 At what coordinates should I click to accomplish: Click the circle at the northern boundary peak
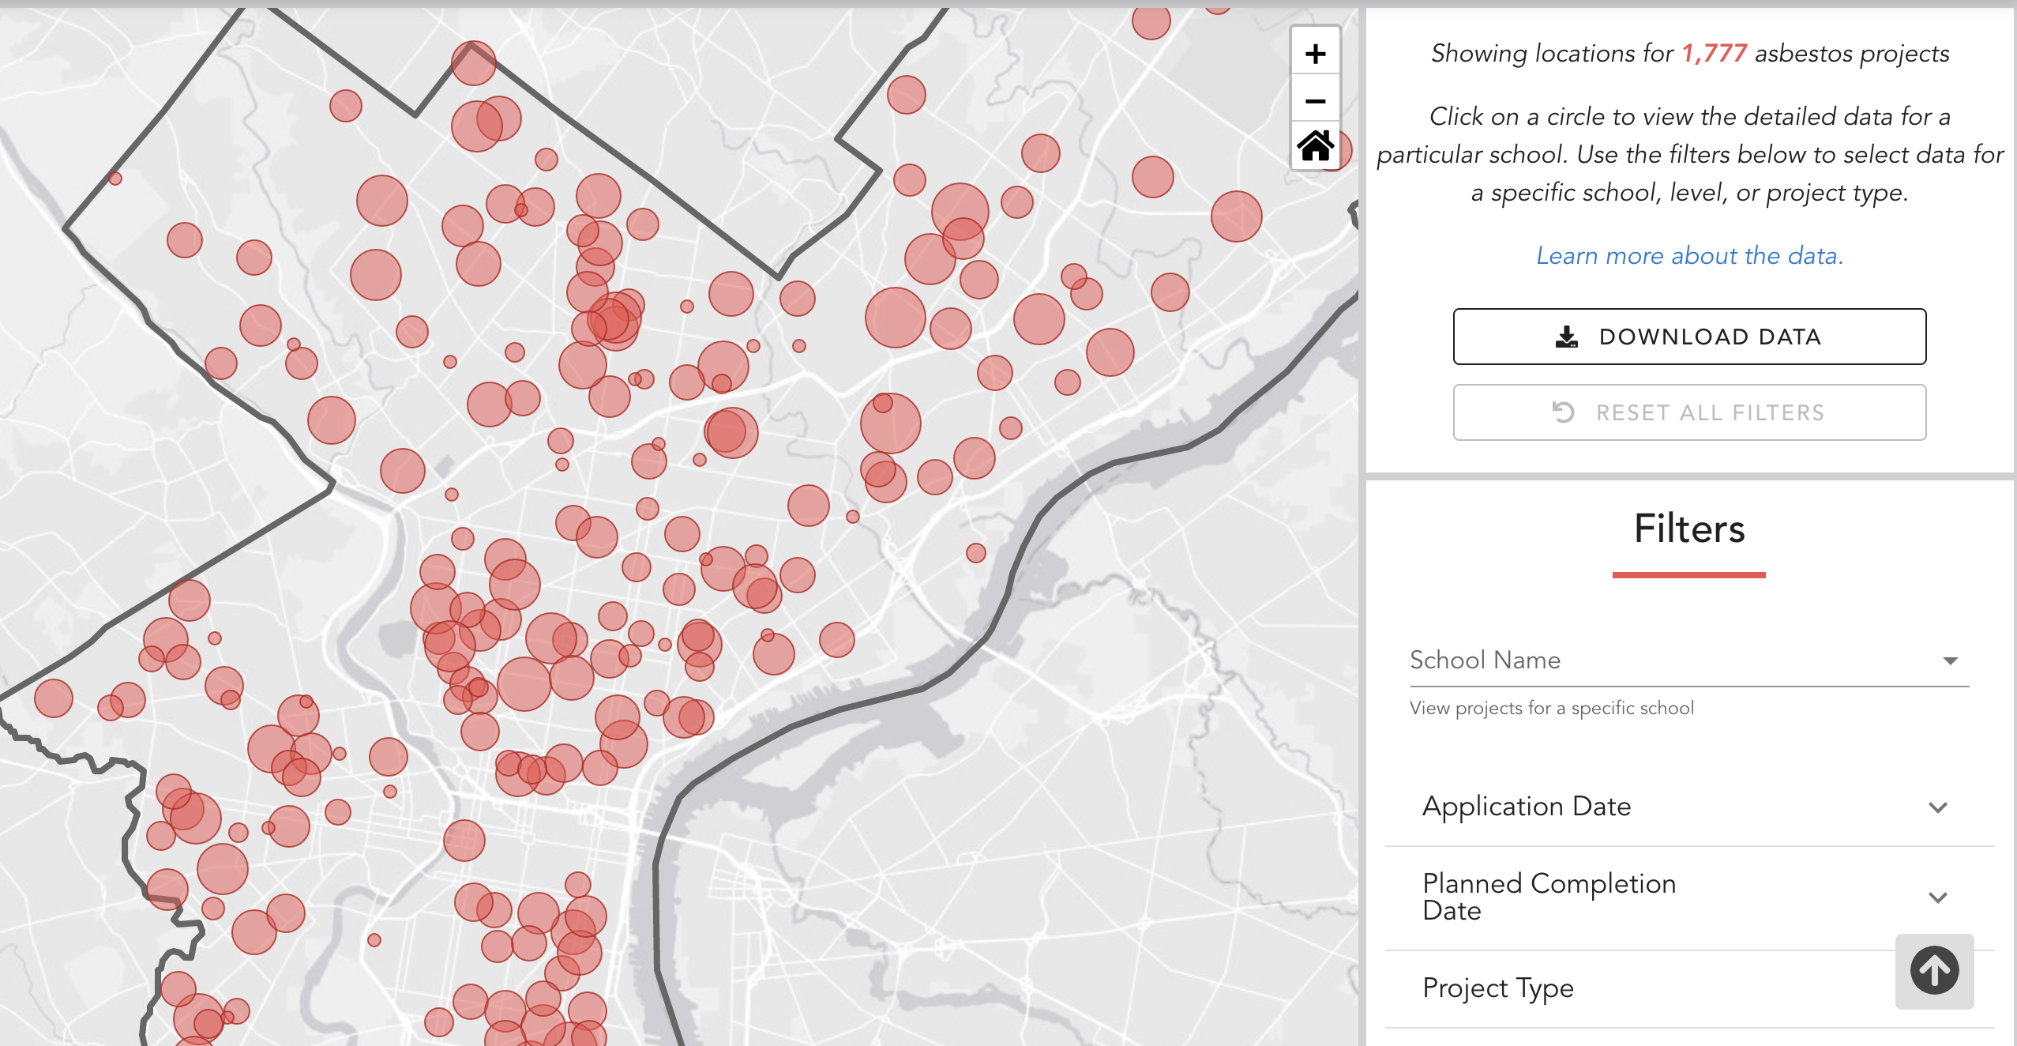tap(473, 63)
